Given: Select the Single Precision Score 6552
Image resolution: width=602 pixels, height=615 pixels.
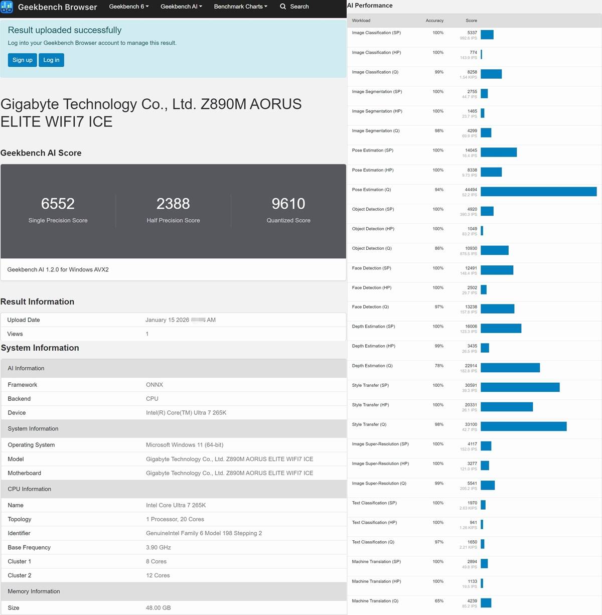Looking at the screenshot, I should tap(58, 204).
